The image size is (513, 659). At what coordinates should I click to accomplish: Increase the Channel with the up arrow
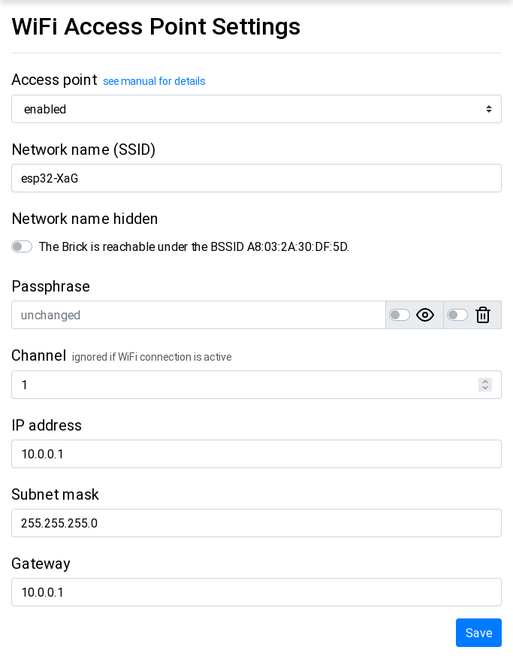pos(485,381)
